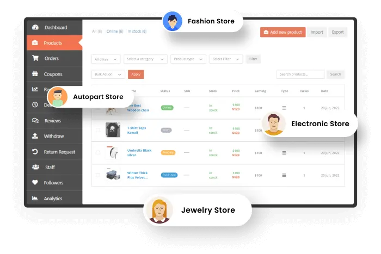Select Products in the sidebar menu
This screenshot has width=381, height=254.
click(x=53, y=43)
